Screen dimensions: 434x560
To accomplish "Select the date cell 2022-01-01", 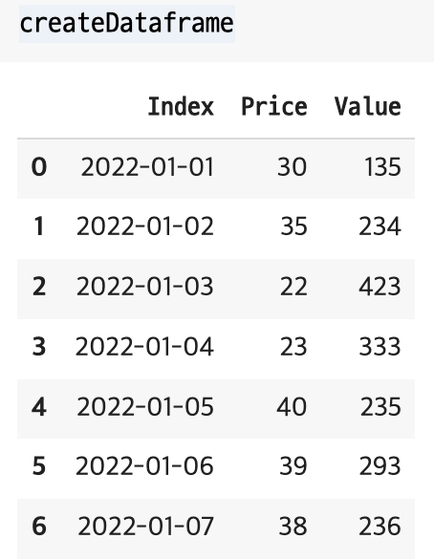I will tap(147, 167).
